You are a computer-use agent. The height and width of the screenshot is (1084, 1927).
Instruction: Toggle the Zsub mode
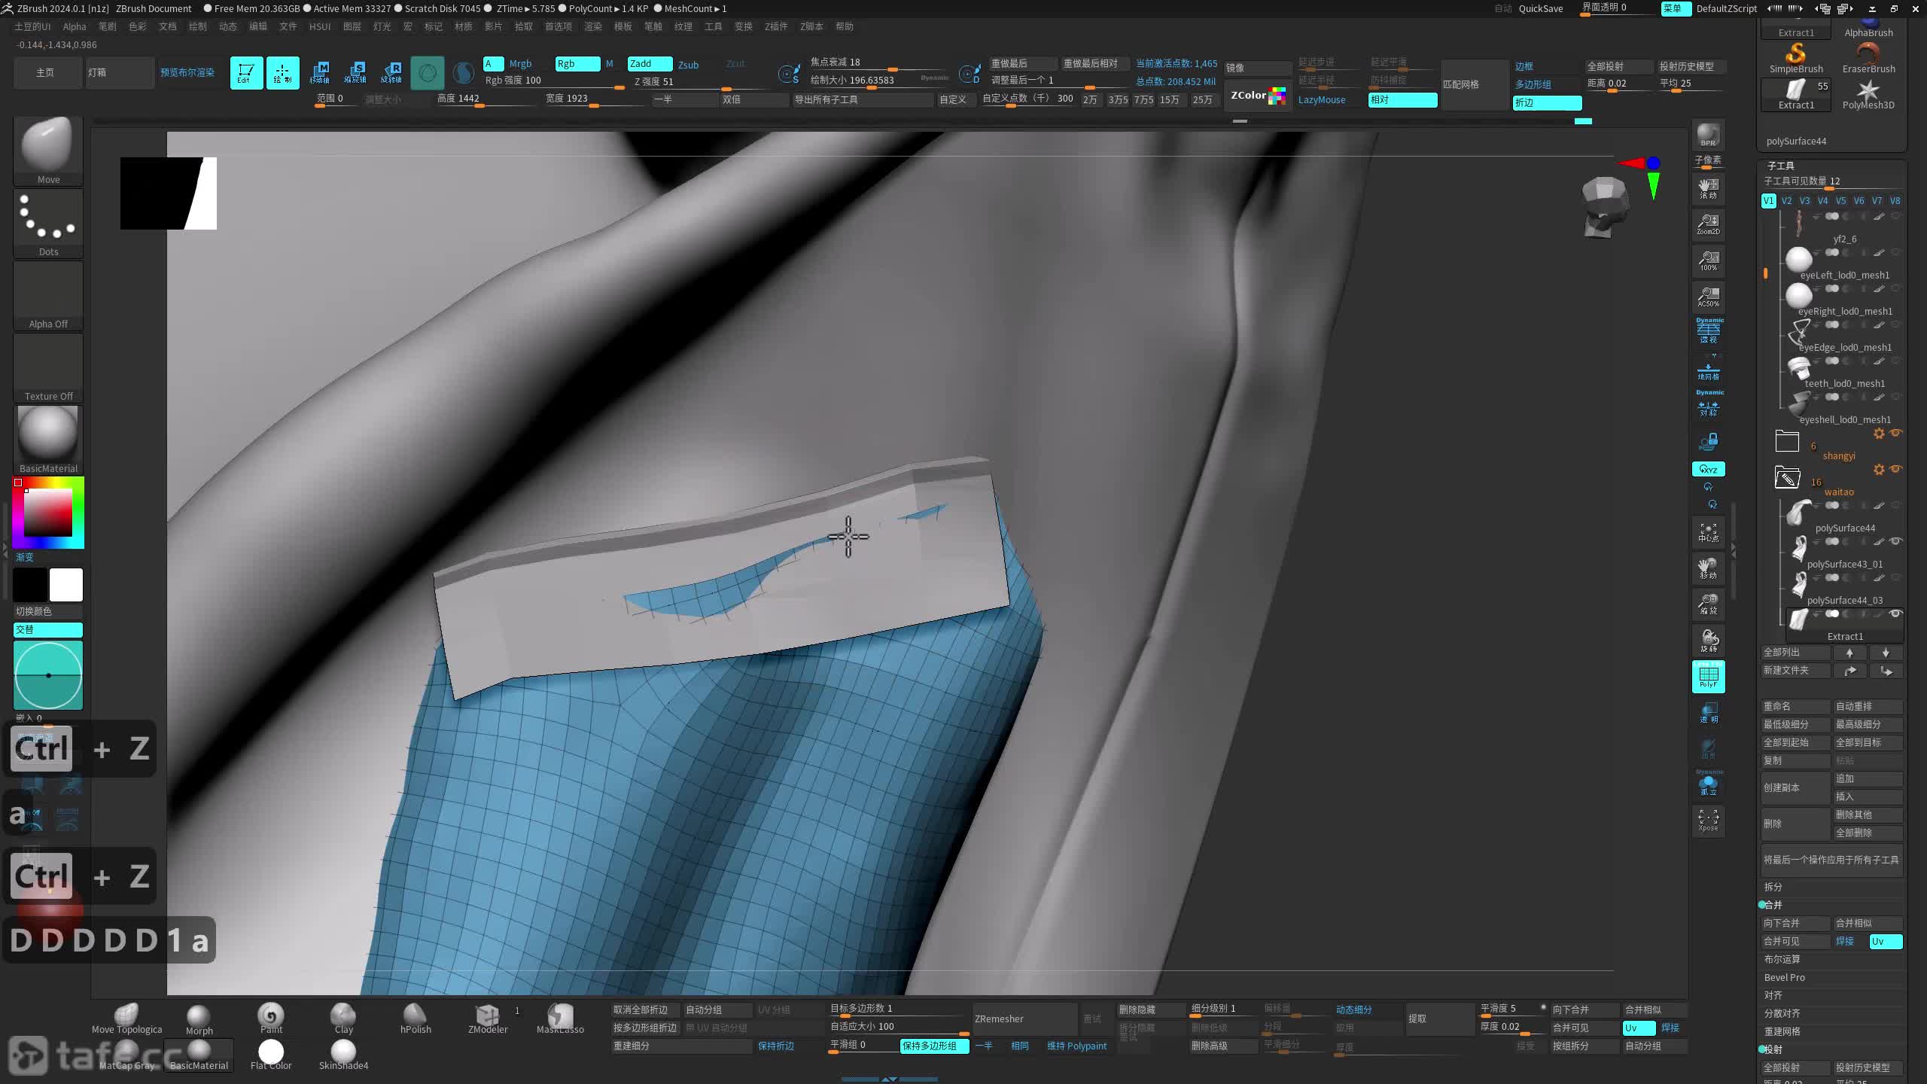tap(688, 65)
